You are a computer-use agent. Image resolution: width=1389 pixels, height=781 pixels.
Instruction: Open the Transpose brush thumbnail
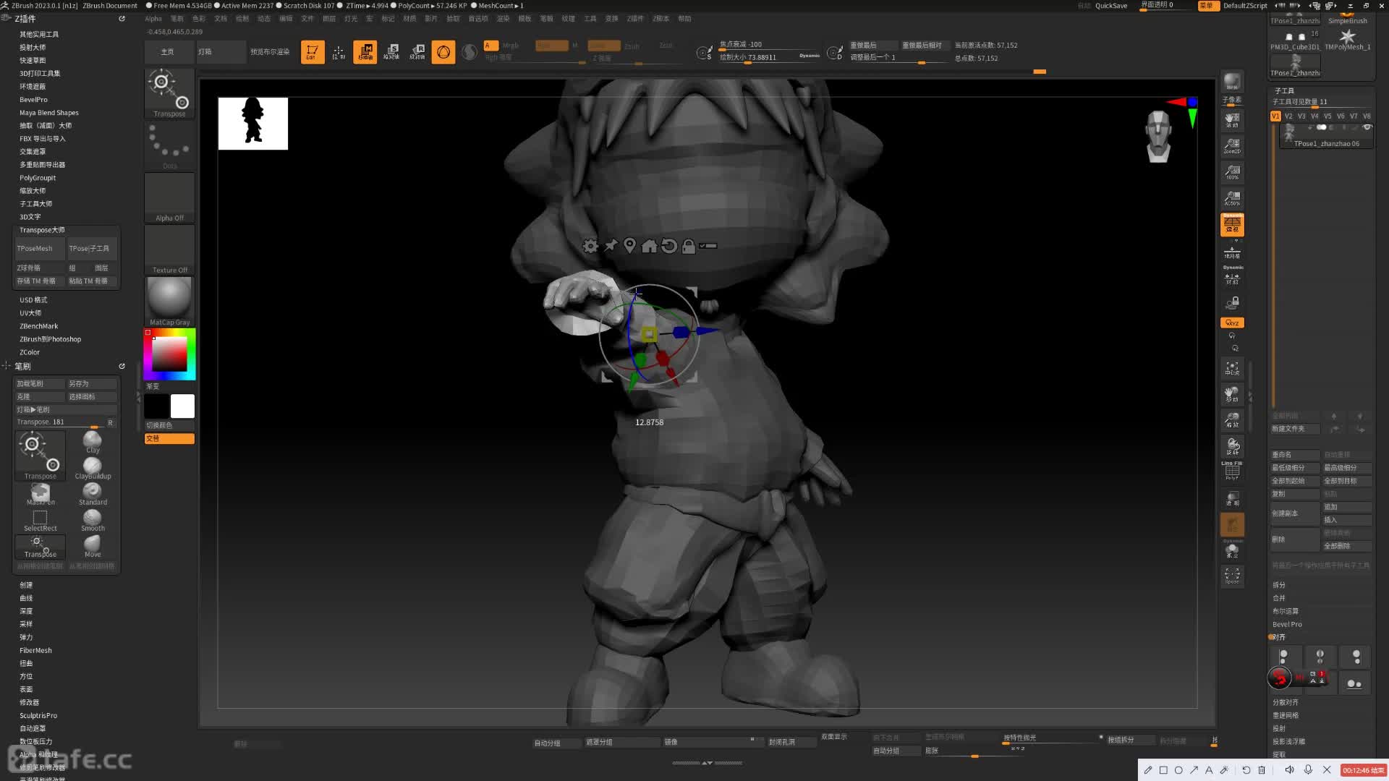(169, 93)
